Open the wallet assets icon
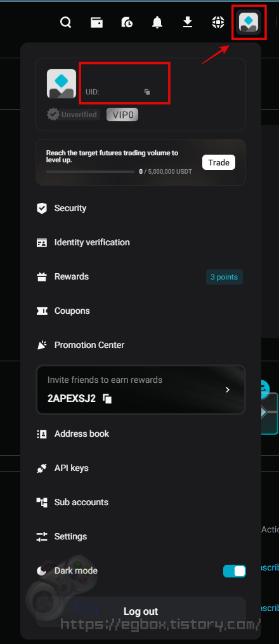This screenshot has height=644, width=279. [x=96, y=22]
